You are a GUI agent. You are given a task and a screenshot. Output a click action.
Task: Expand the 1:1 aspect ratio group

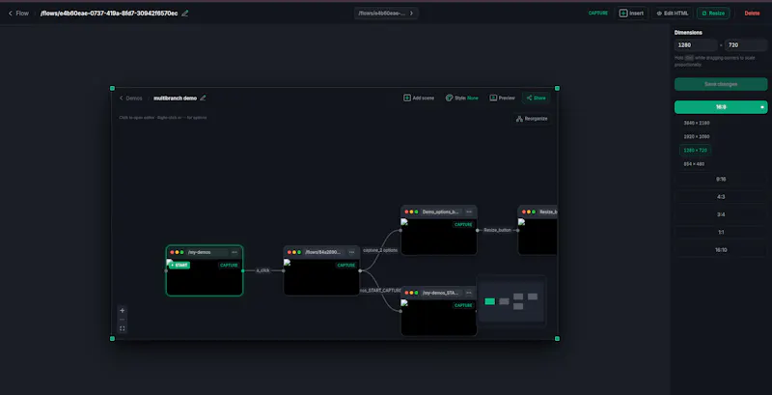tap(721, 233)
